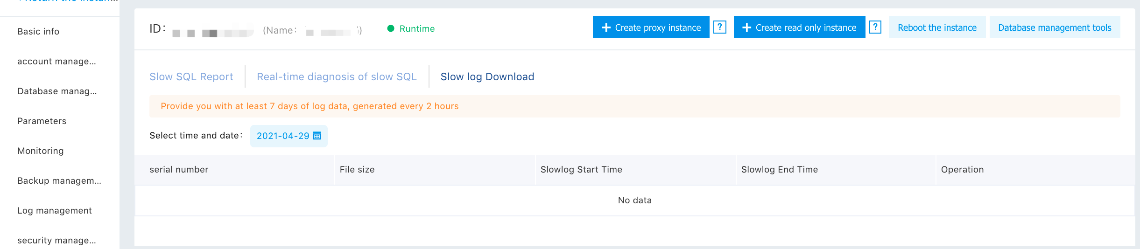This screenshot has width=1140, height=249.
Task: Click the Create read only instance button
Action: click(799, 28)
